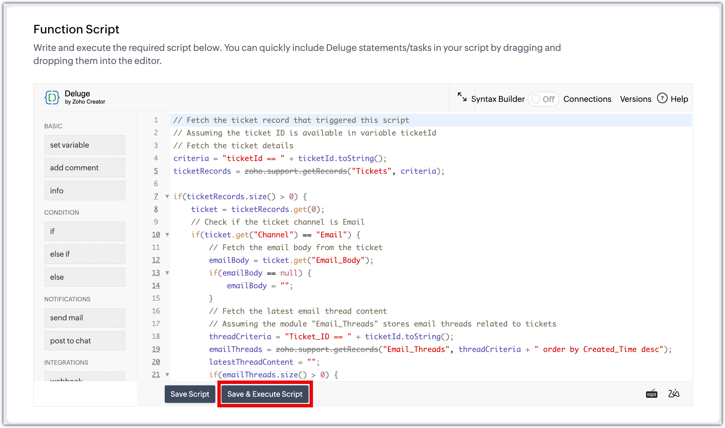Select the post to chat block
The height and width of the screenshot is (428, 725).
(85, 341)
